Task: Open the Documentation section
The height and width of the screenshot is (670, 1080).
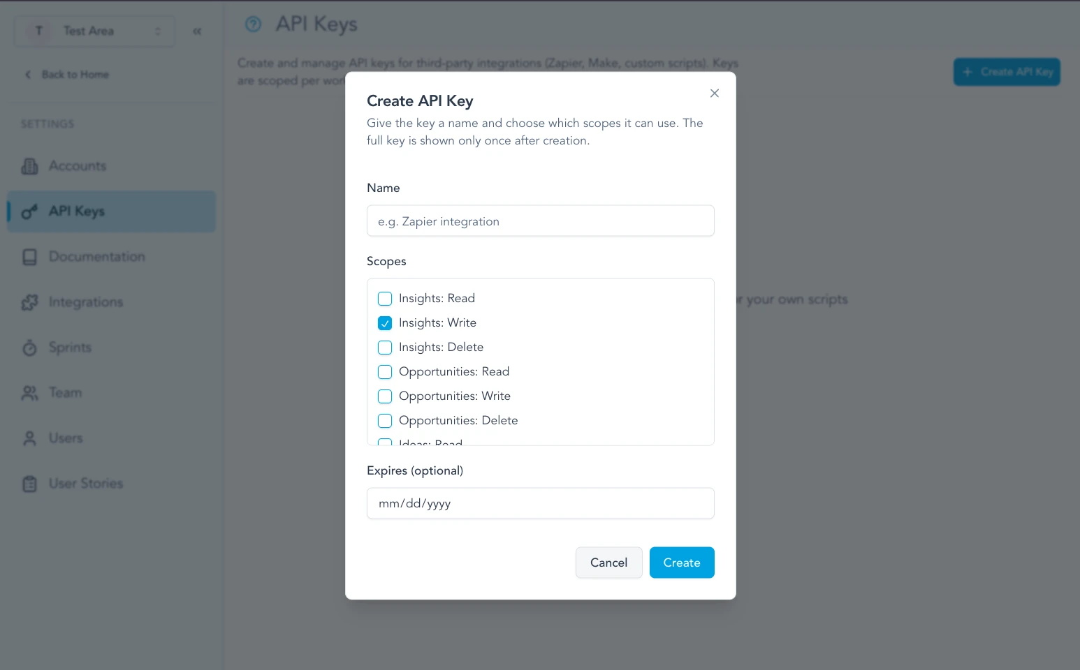Action: coord(96,257)
